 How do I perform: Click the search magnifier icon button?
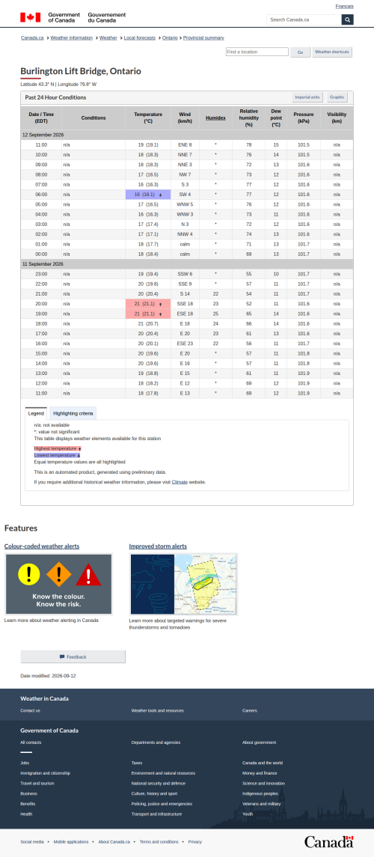pos(347,19)
